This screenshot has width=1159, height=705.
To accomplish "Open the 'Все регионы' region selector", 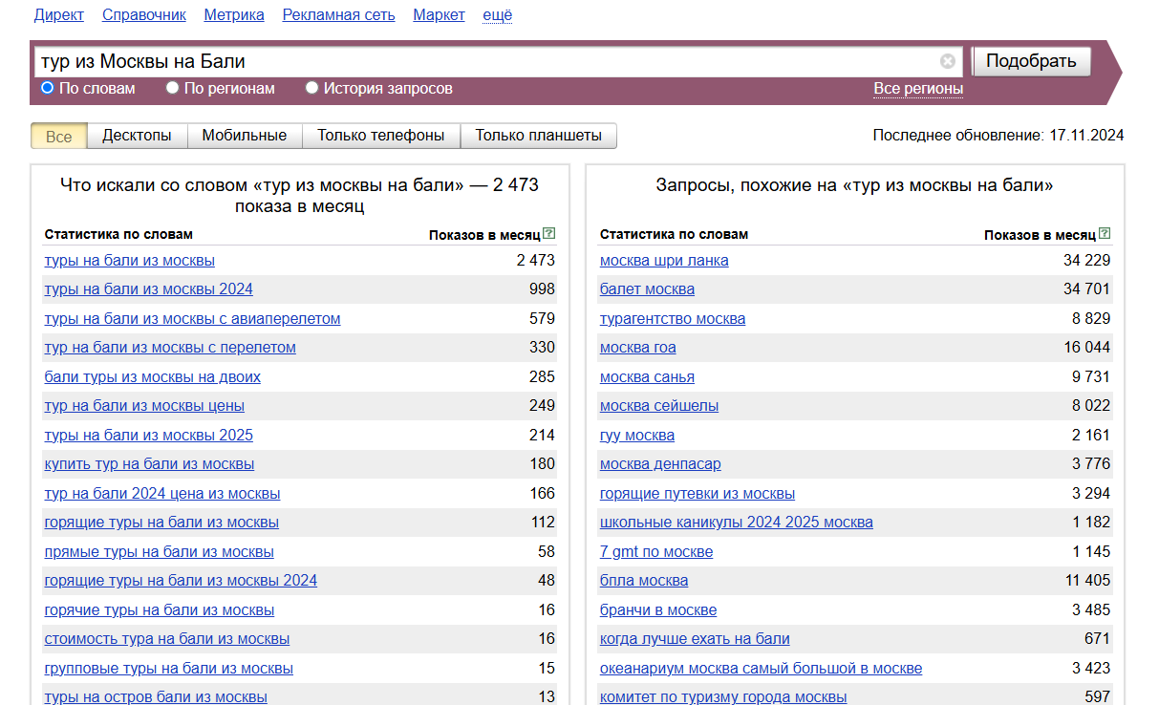I will [918, 89].
